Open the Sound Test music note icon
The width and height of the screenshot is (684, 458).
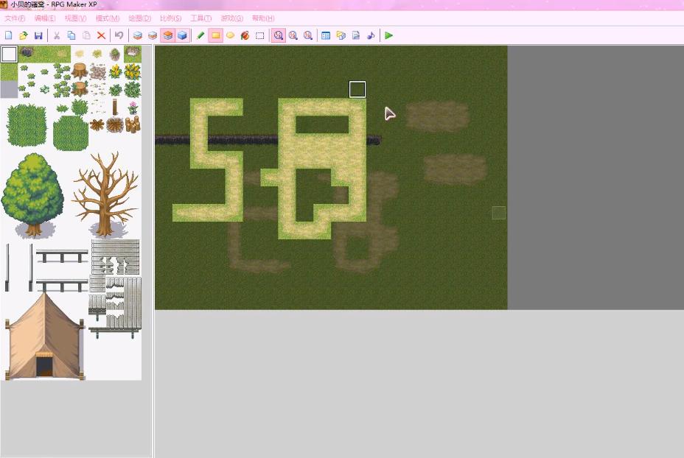click(x=371, y=35)
